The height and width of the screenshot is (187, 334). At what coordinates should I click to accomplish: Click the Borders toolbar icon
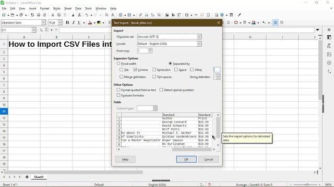pos(236,22)
